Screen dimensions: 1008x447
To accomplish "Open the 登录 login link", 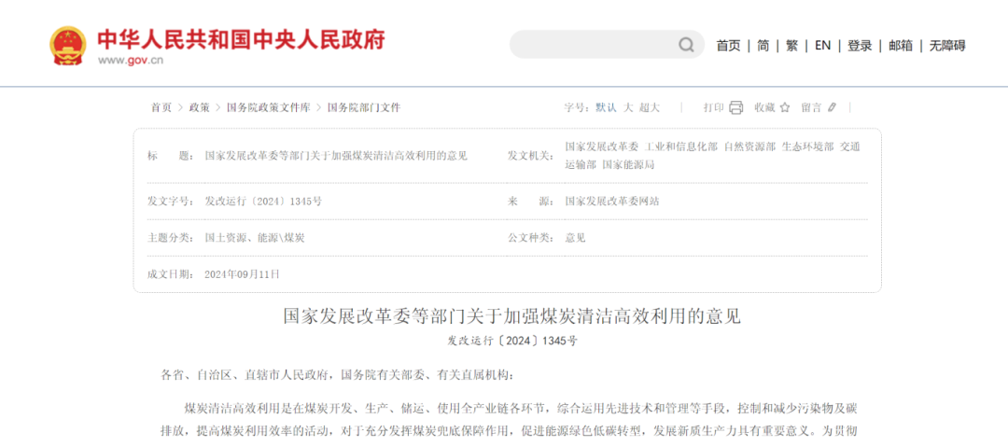I will click(x=860, y=46).
